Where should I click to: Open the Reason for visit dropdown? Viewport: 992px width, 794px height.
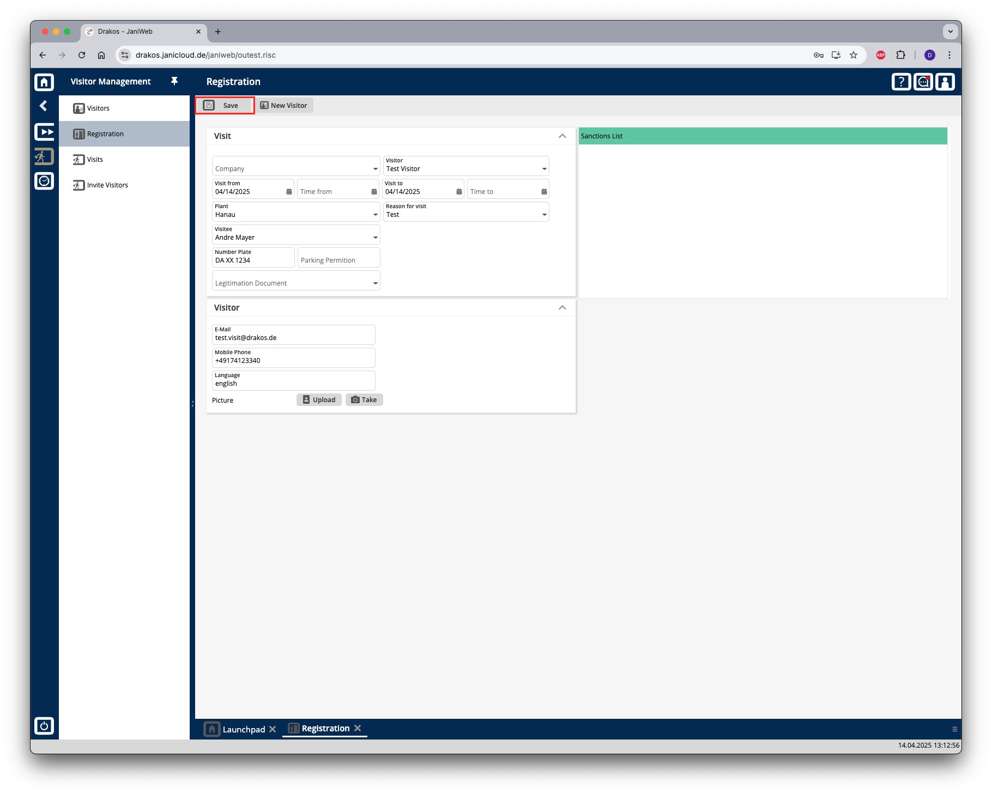pos(545,215)
